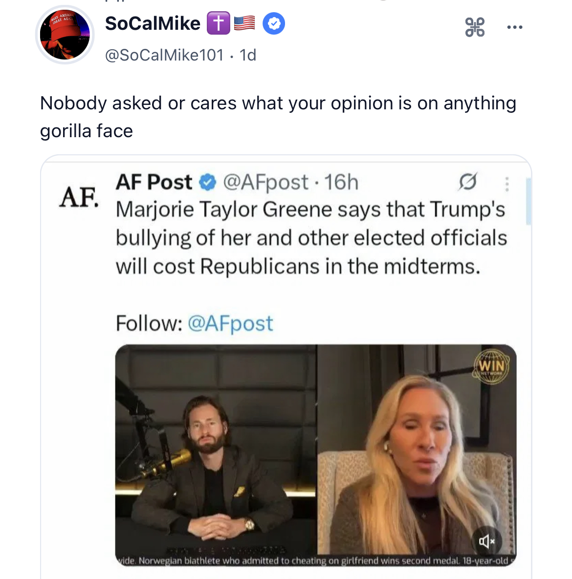Click the scrollbar beside the quoted post
The height and width of the screenshot is (579, 572).
(528, 201)
